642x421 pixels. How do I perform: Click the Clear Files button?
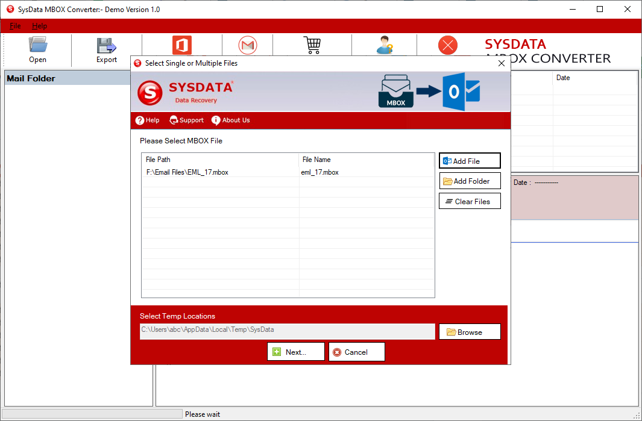pyautogui.click(x=470, y=201)
